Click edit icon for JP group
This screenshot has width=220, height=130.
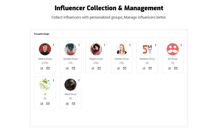point(42,104)
